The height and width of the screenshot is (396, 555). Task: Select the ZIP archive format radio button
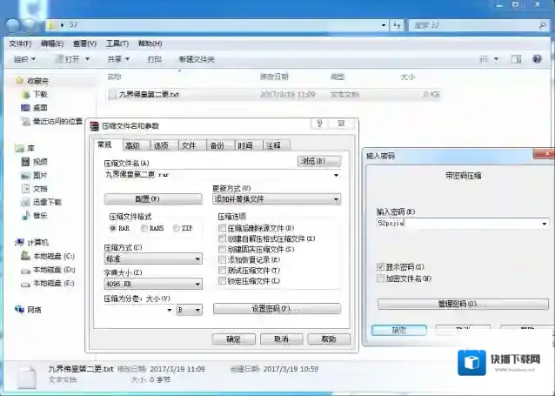click(x=177, y=228)
